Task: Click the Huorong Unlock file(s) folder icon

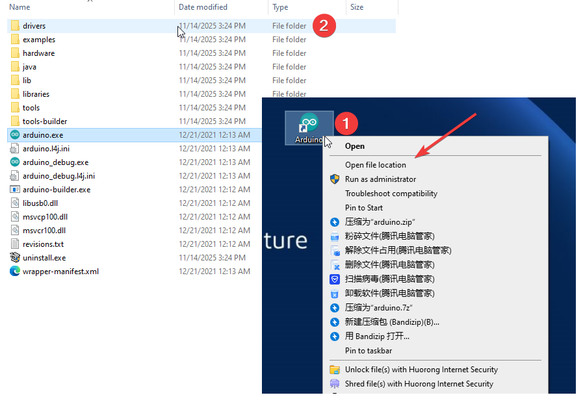Action: (x=335, y=370)
